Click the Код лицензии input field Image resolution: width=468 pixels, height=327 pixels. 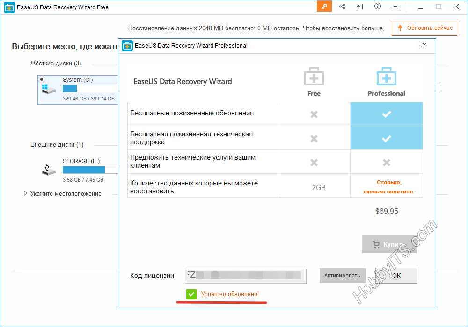pos(246,276)
